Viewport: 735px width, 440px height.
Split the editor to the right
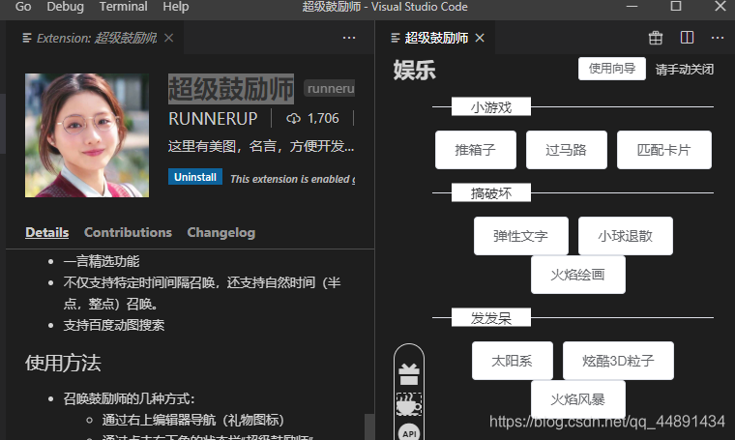[x=687, y=38]
